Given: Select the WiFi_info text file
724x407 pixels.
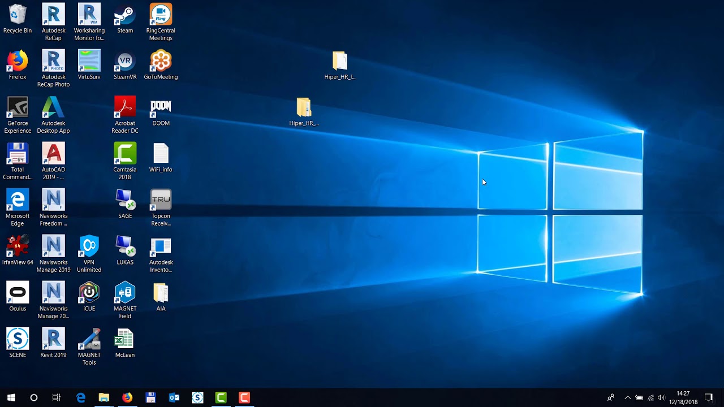Looking at the screenshot, I should (161, 158).
